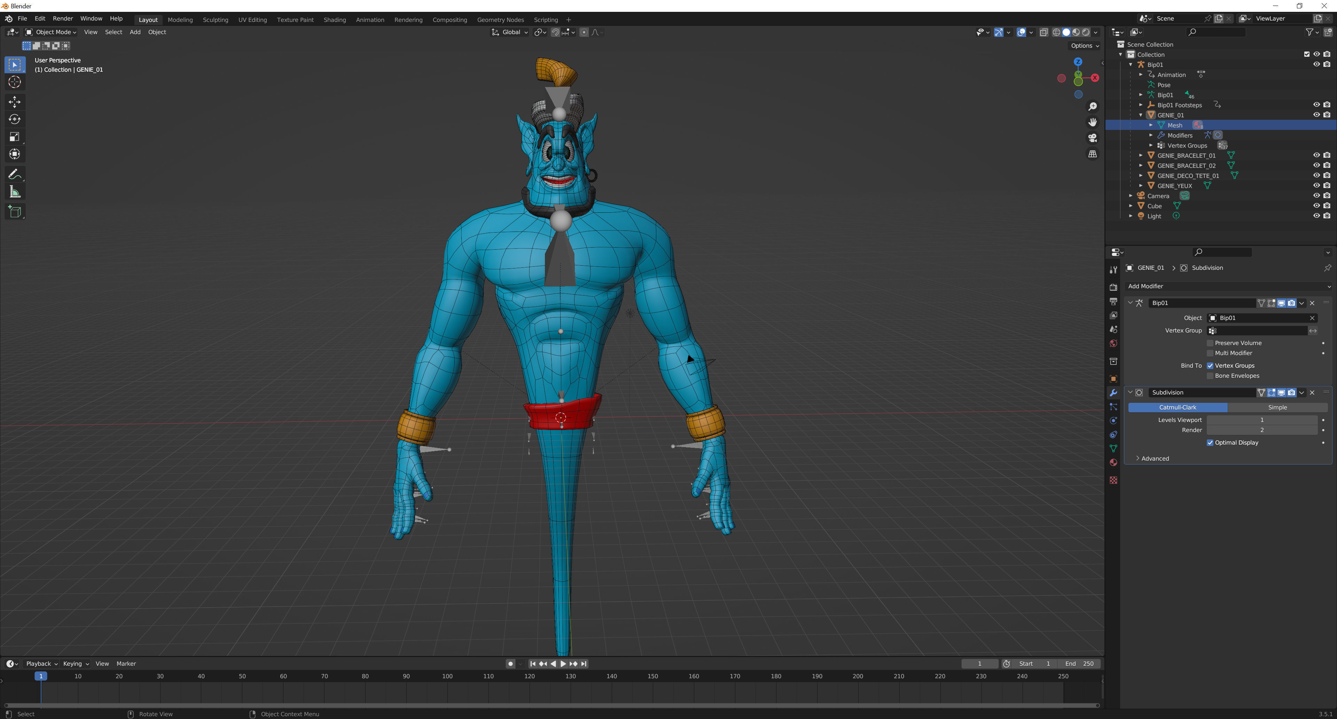Clear the Bip01 armature object field

point(1312,318)
